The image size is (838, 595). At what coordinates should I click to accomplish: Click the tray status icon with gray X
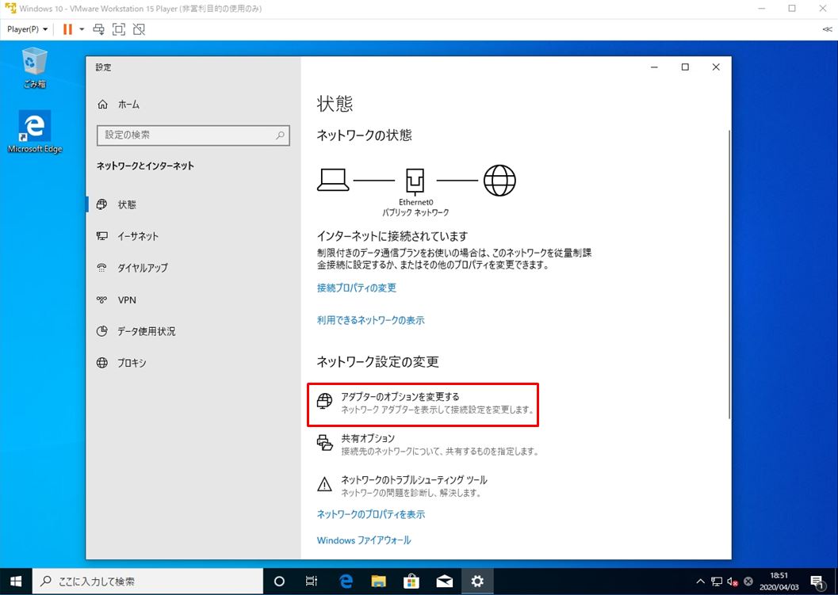point(748,582)
